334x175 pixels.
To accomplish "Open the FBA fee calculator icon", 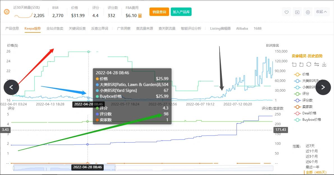I will 140,16.
